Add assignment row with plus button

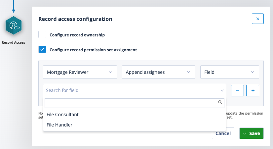253,90
